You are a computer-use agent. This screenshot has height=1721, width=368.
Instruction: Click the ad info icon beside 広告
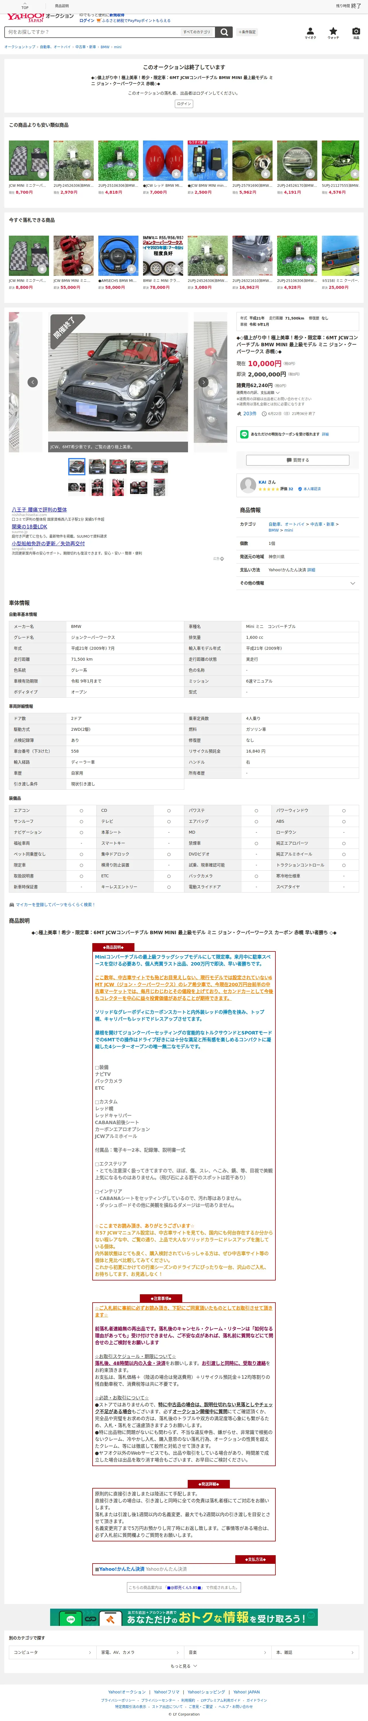tap(222, 559)
